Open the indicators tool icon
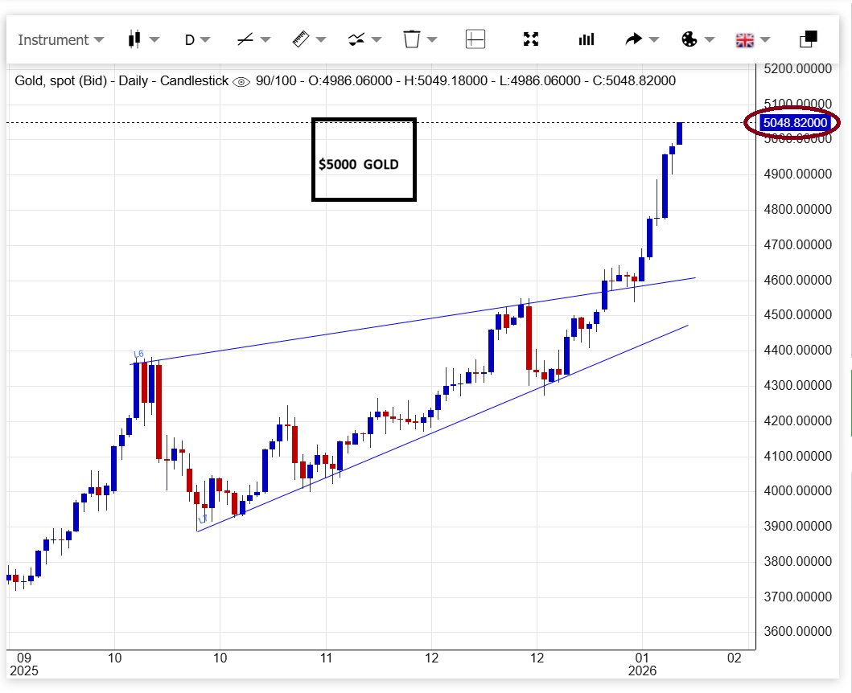 (x=356, y=39)
